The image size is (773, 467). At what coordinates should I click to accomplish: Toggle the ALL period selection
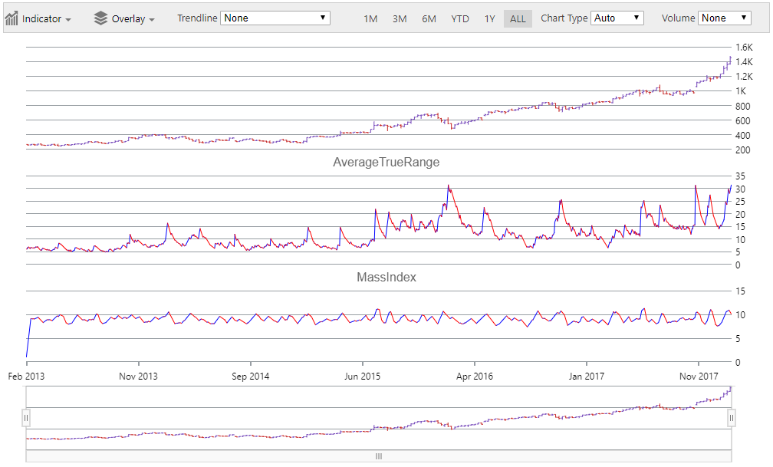tap(518, 18)
